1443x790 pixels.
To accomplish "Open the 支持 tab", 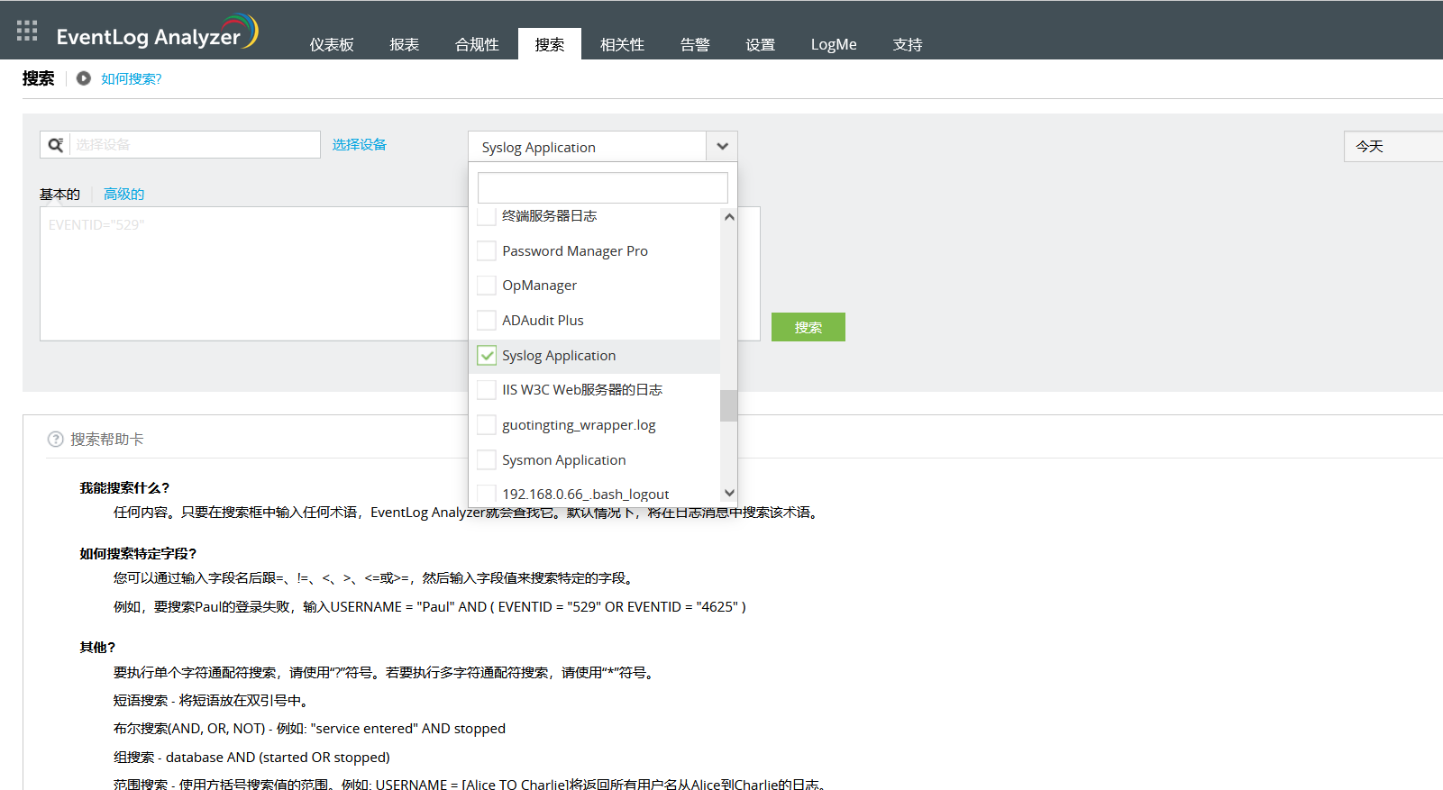I will (908, 44).
